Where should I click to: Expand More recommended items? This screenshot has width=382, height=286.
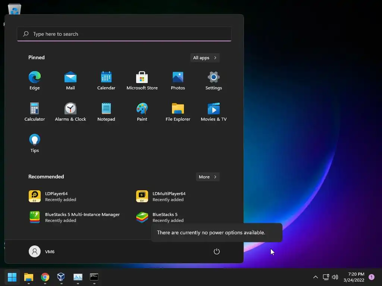(207, 177)
